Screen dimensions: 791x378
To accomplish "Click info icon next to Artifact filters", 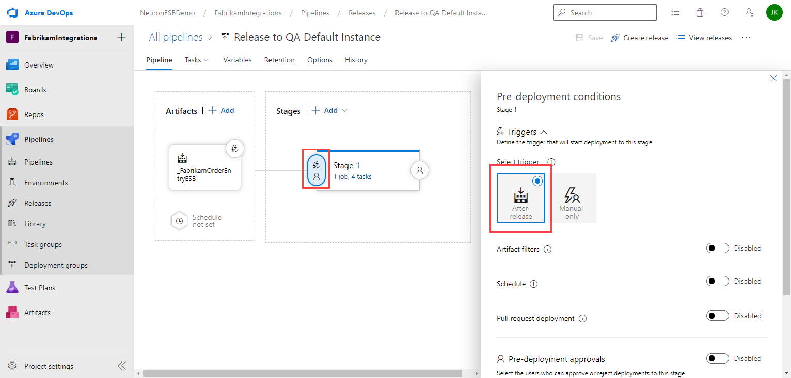I will 548,249.
